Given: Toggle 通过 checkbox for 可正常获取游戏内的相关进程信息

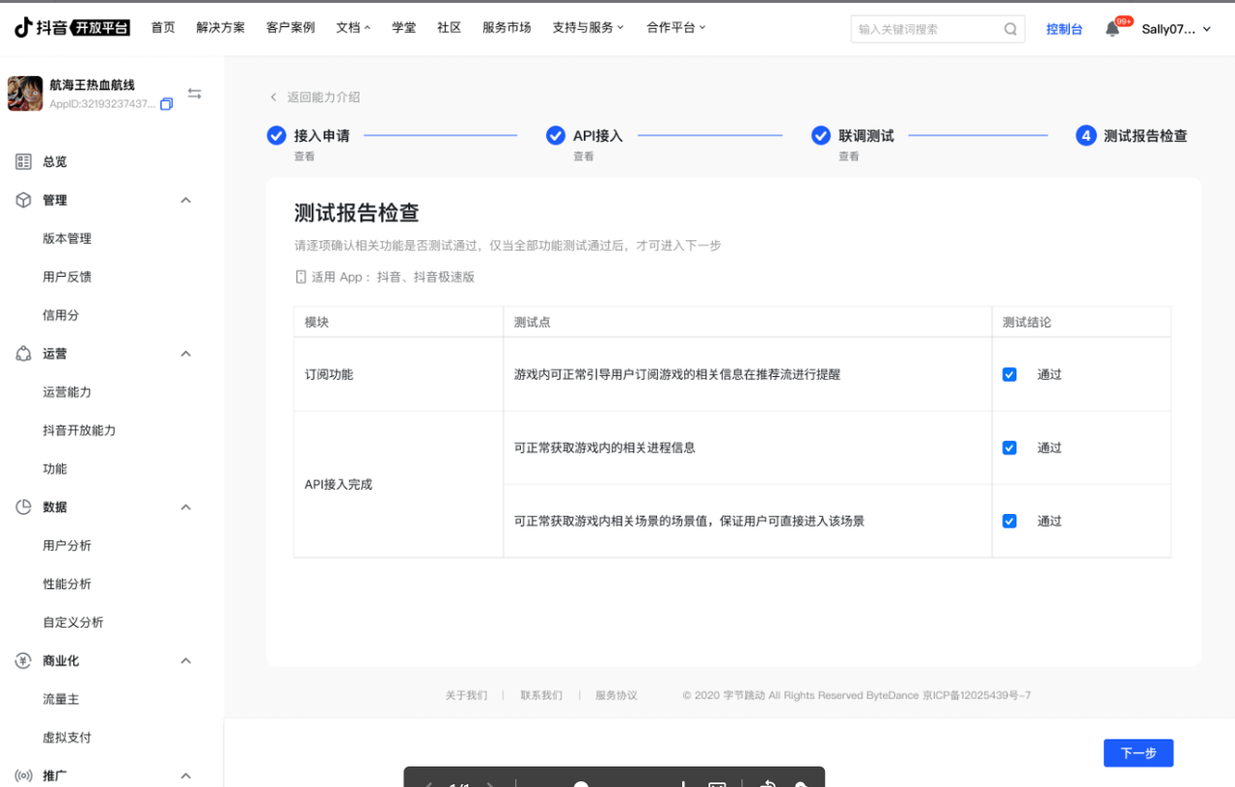Looking at the screenshot, I should tap(1009, 448).
